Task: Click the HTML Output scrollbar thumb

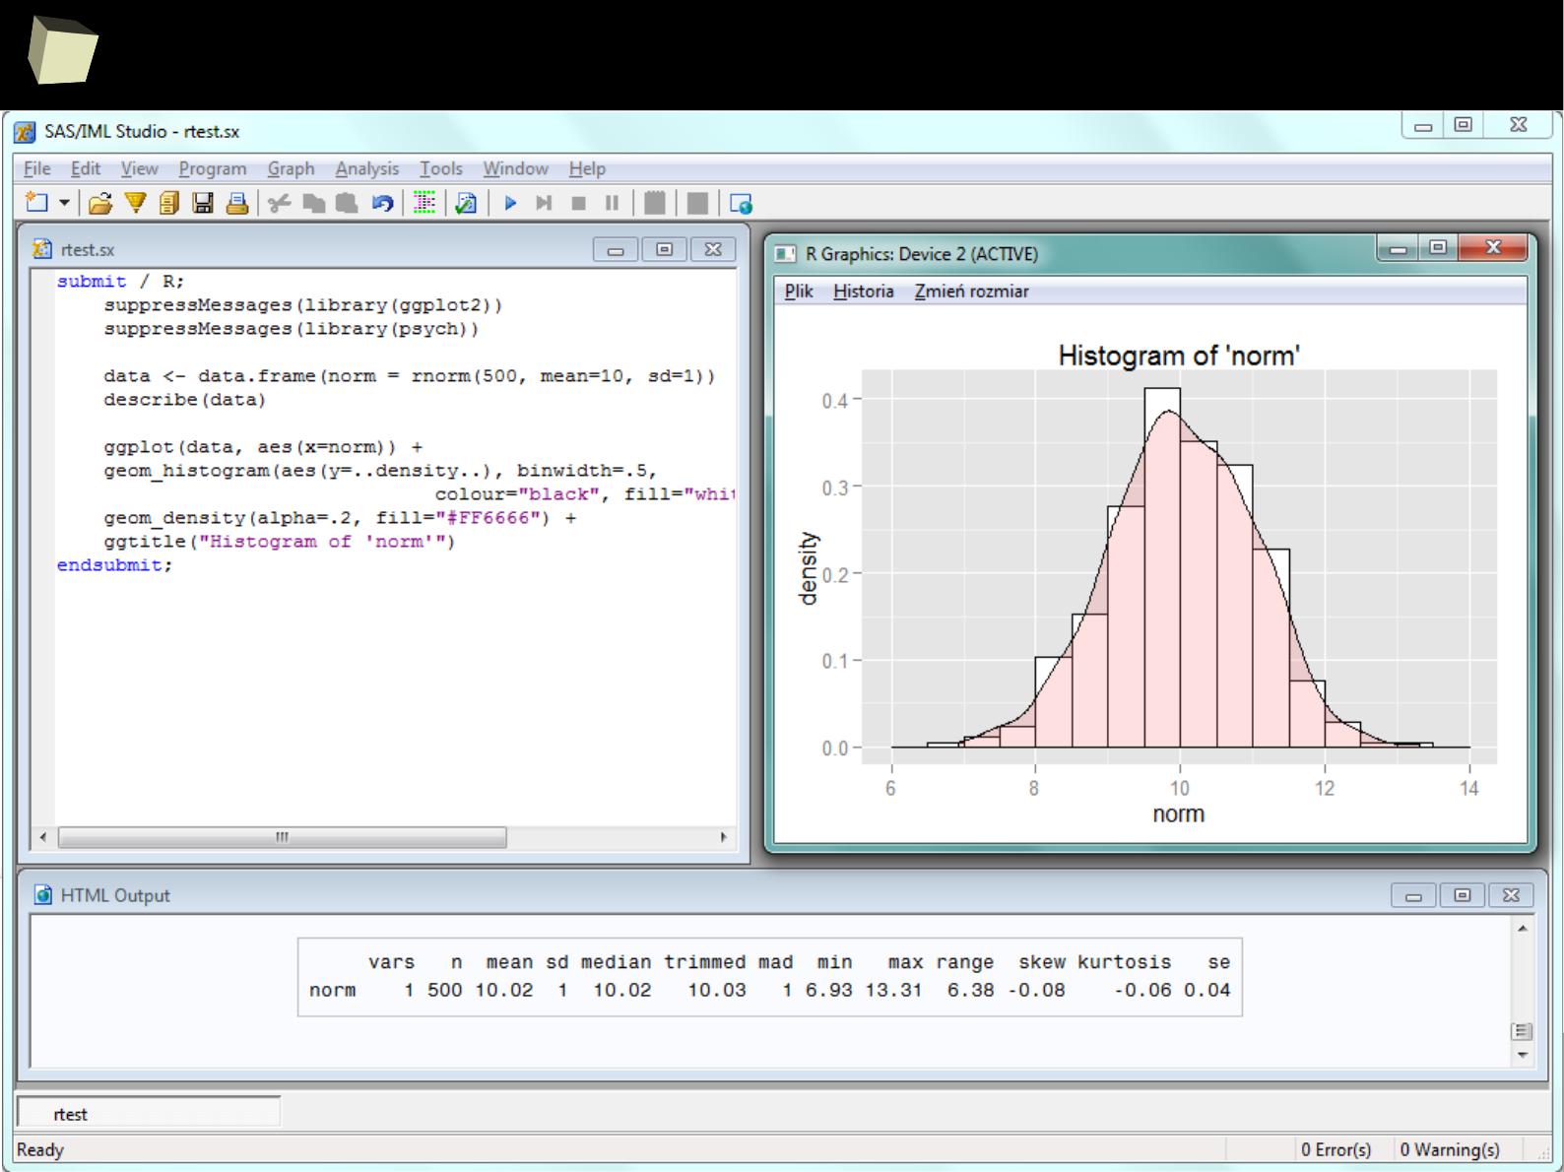Action: click(x=1523, y=1031)
